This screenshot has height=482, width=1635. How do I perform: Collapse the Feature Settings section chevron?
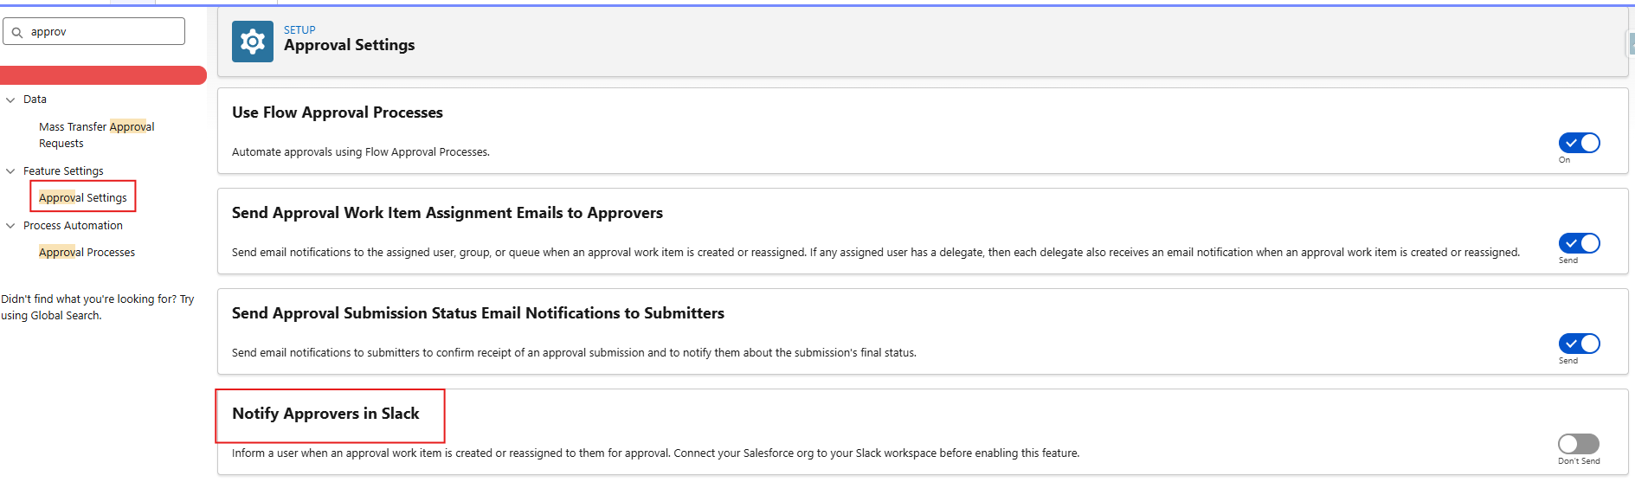[x=10, y=171]
